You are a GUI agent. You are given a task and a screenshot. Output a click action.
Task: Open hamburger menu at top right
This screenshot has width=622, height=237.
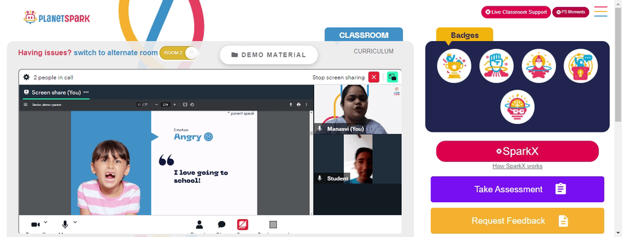(x=601, y=12)
